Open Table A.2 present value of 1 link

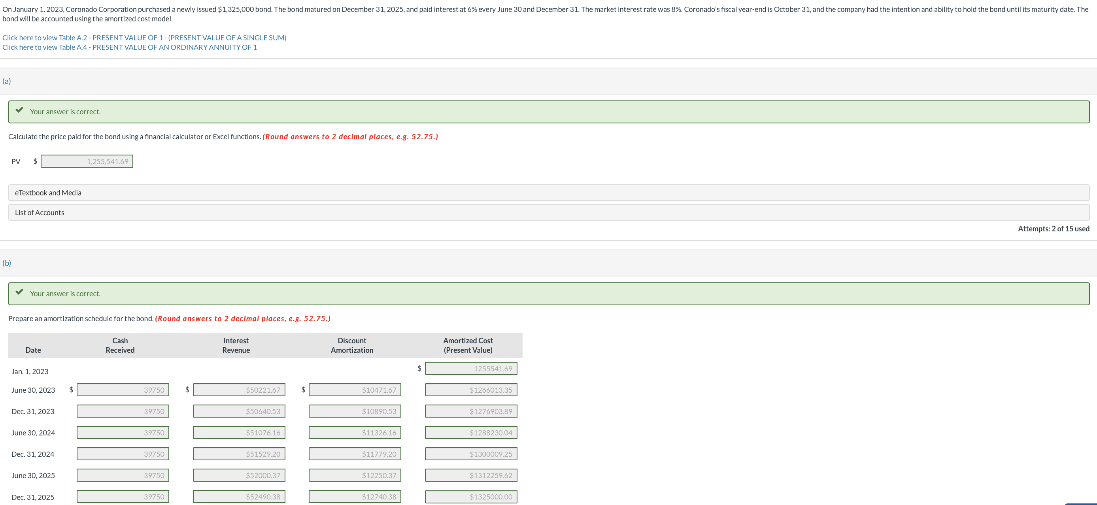144,38
